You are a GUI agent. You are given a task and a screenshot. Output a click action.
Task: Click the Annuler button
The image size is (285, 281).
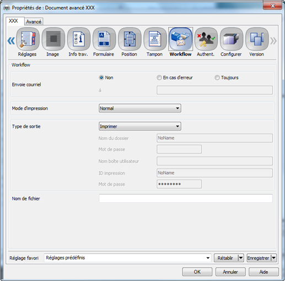pos(230,272)
